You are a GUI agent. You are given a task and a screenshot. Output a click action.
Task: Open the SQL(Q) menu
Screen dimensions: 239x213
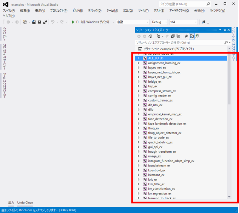[x=128, y=11]
